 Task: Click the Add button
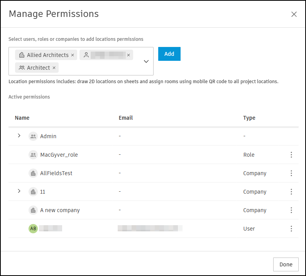169,54
